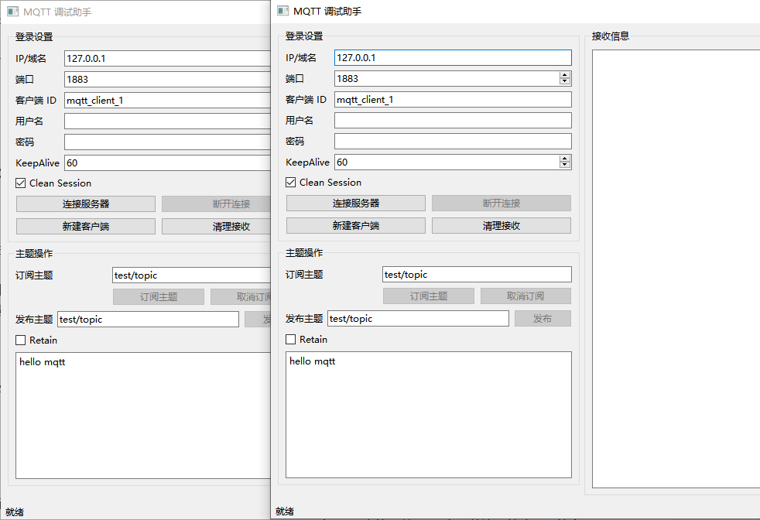Focus 客户端 ID field in the front window
The image size is (760, 520).
tap(453, 99)
